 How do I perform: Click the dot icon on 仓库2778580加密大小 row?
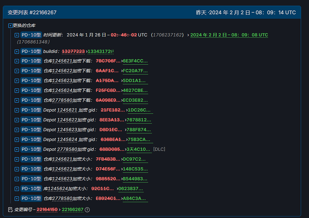pyautogui.click(x=16, y=198)
